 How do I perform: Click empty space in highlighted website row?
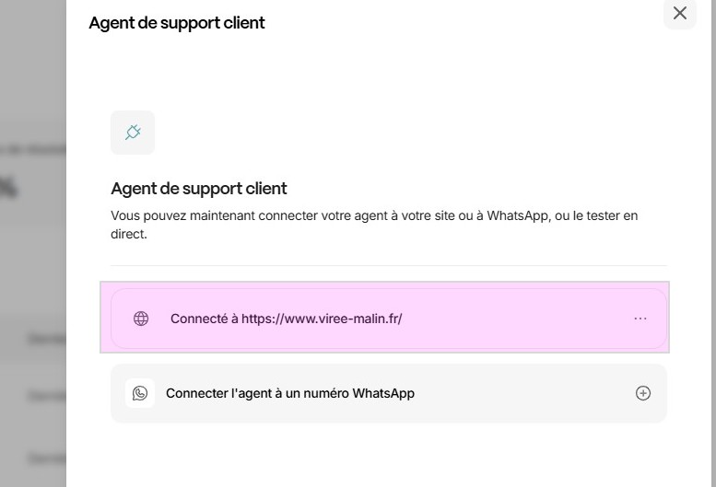516,319
